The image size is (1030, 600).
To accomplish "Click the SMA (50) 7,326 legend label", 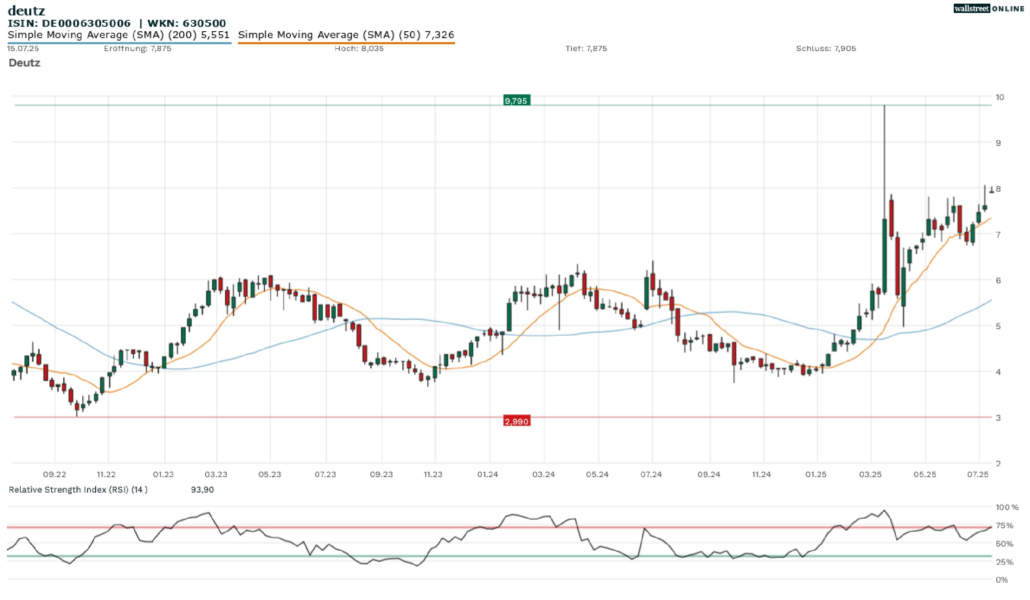I will pos(346,35).
